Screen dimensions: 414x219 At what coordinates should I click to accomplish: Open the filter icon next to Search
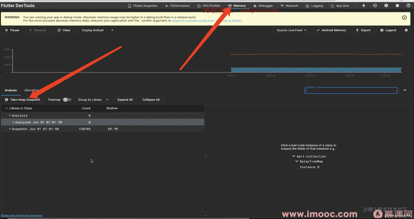405,90
